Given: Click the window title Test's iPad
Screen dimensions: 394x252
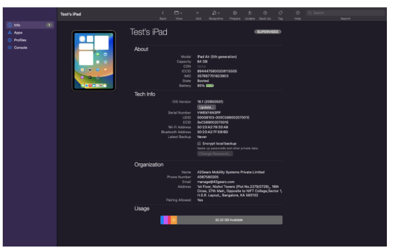Looking at the screenshot, I should [x=71, y=14].
